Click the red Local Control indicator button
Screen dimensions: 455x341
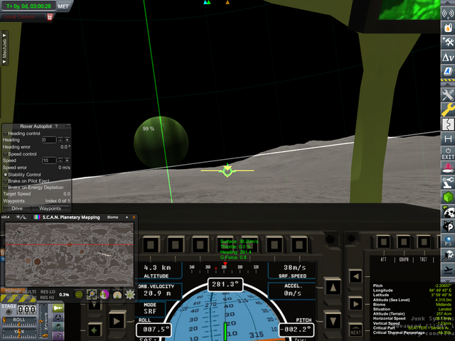(50, 17)
